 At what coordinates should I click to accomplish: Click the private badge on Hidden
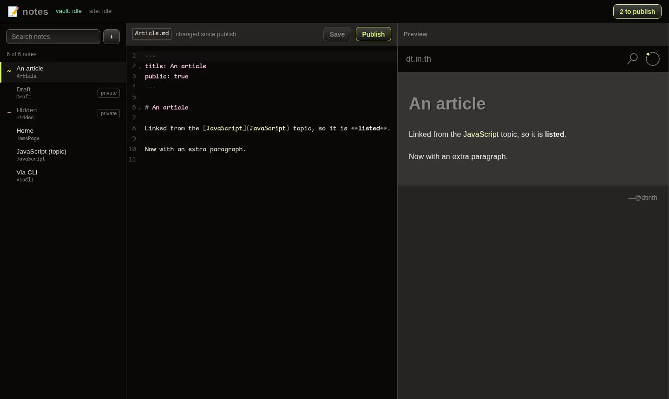[109, 114]
